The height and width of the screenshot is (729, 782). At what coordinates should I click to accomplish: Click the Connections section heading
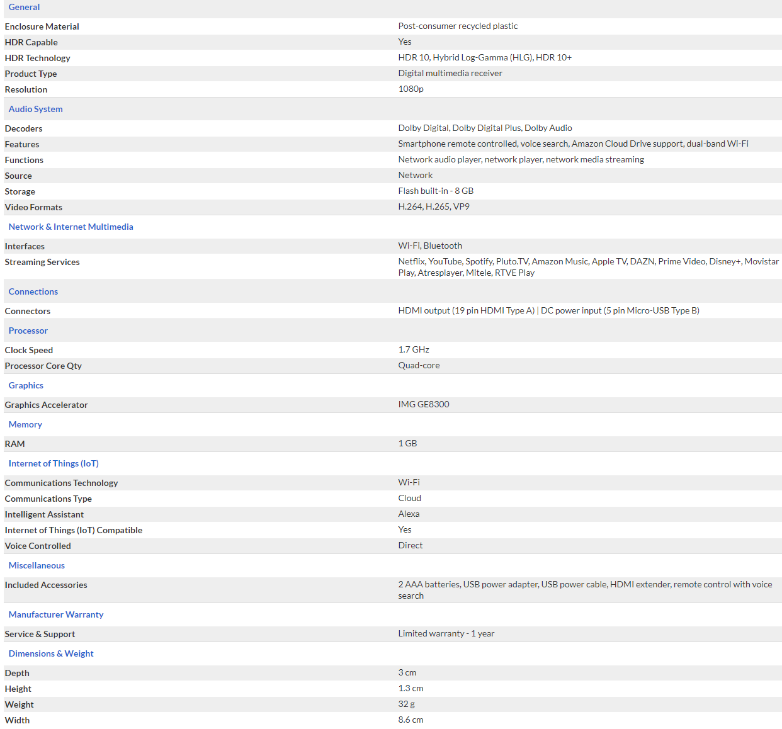coord(33,291)
